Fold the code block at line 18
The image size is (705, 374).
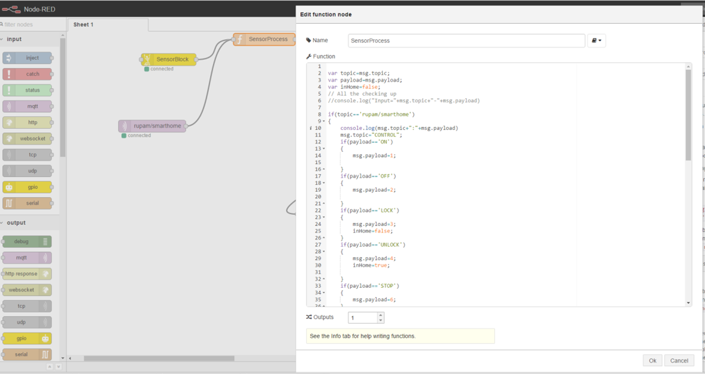click(x=324, y=183)
